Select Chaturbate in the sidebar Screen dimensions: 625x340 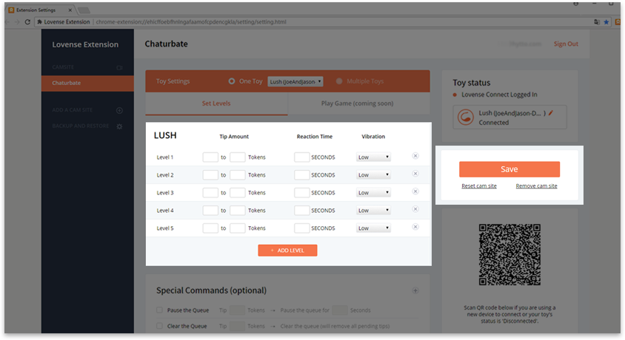pos(87,83)
